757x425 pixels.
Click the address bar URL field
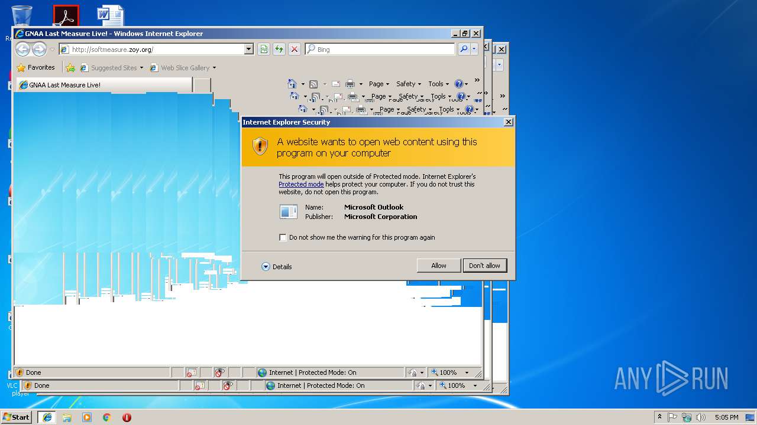point(151,50)
